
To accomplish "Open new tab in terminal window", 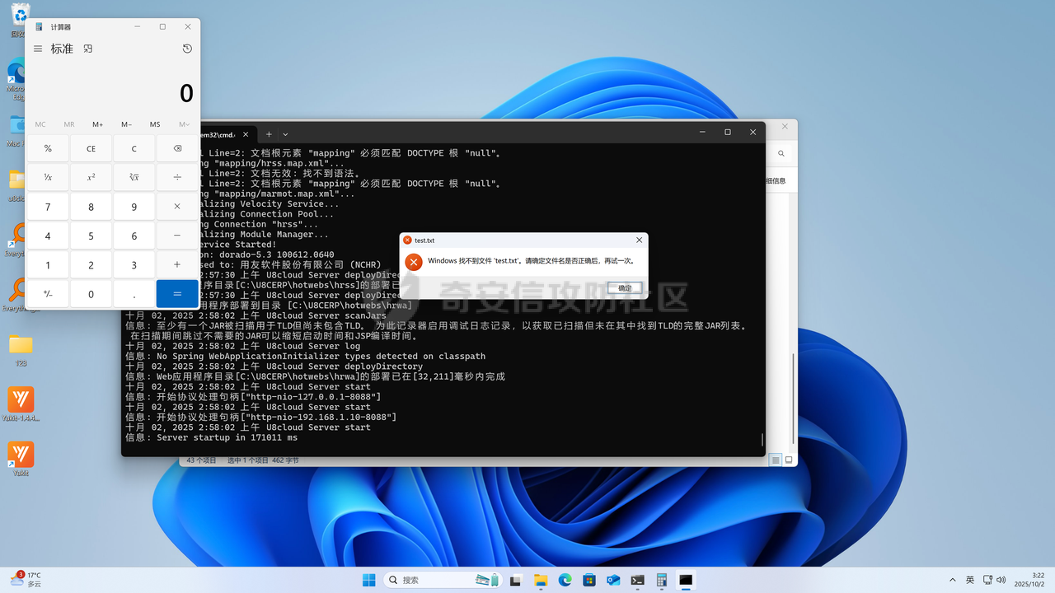I will point(269,134).
